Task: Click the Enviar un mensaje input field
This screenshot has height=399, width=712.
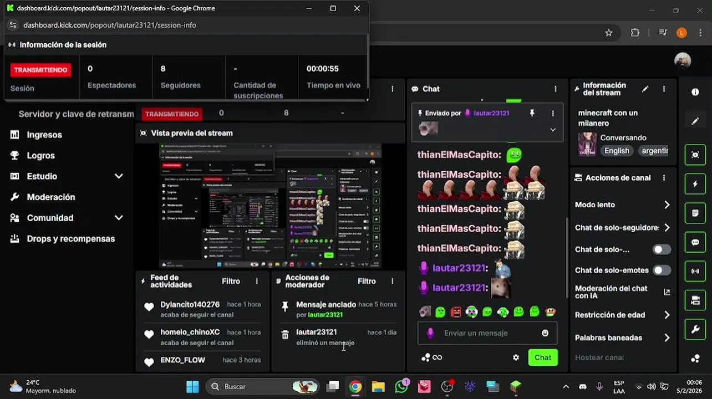Action: 487,333
